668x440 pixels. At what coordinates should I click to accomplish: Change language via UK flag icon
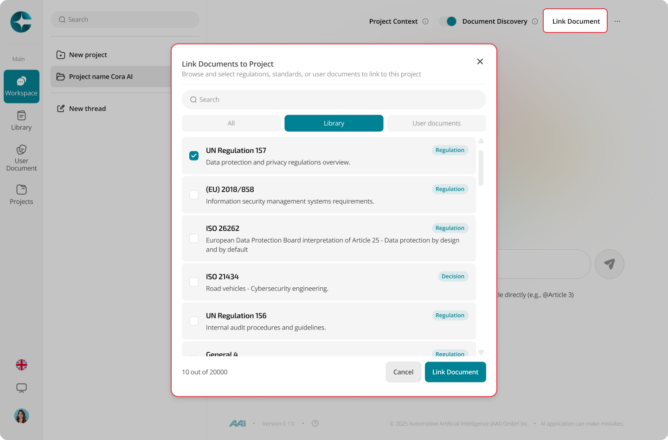tap(21, 365)
